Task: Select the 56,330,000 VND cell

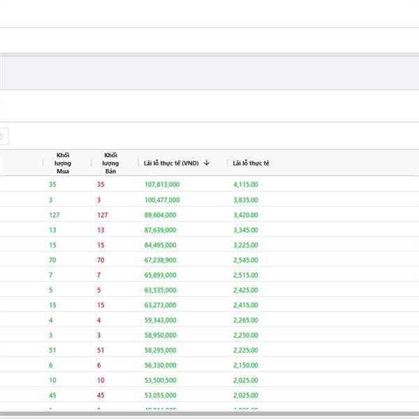Action: (161, 366)
